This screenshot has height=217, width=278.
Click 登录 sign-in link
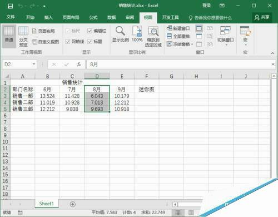[x=206, y=6]
